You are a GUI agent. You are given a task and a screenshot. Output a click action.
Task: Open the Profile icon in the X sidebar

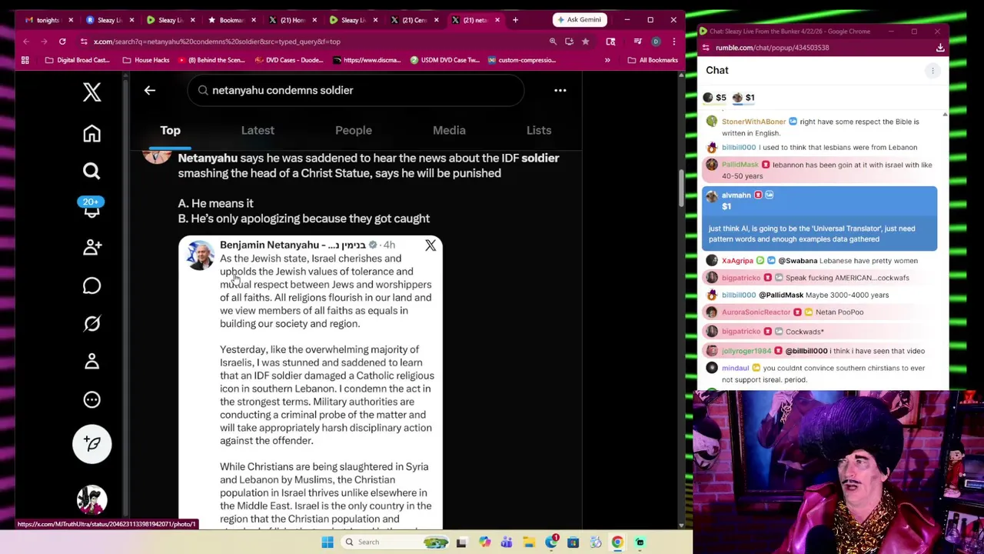[x=92, y=361]
